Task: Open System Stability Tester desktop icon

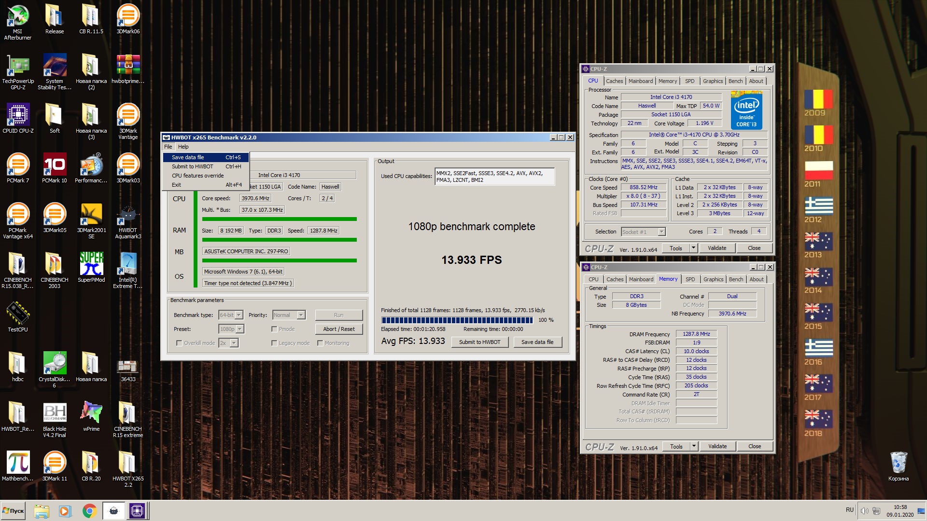Action: (55, 71)
